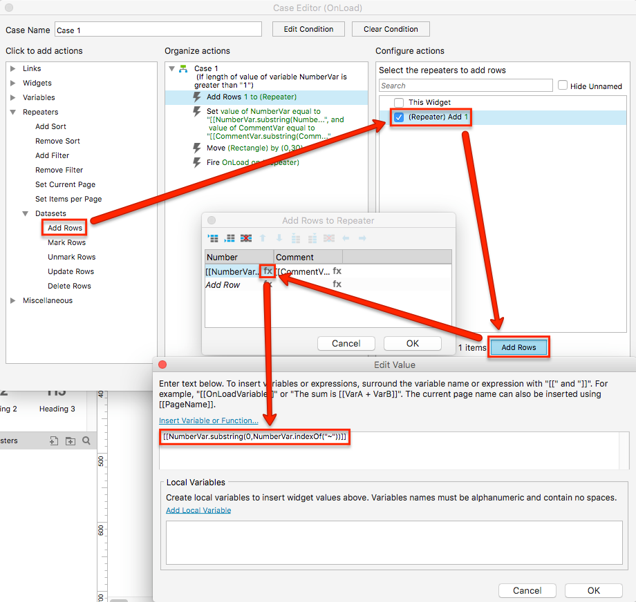Uncheck the (Repeater) Add 1 checkbox
Image resolution: width=636 pixels, height=602 pixels.
pyautogui.click(x=399, y=117)
